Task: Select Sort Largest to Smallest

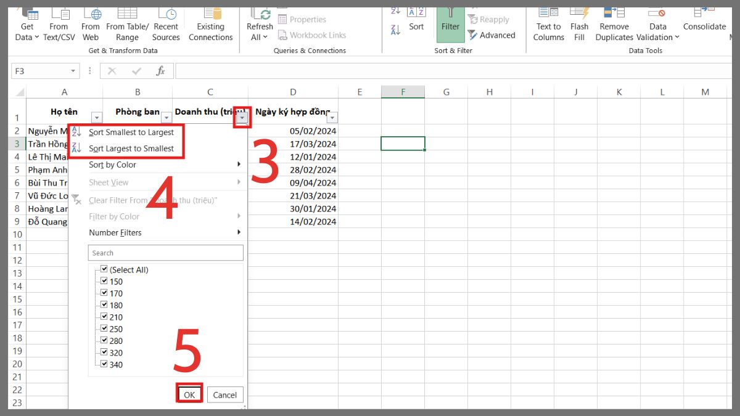Action: click(x=131, y=148)
